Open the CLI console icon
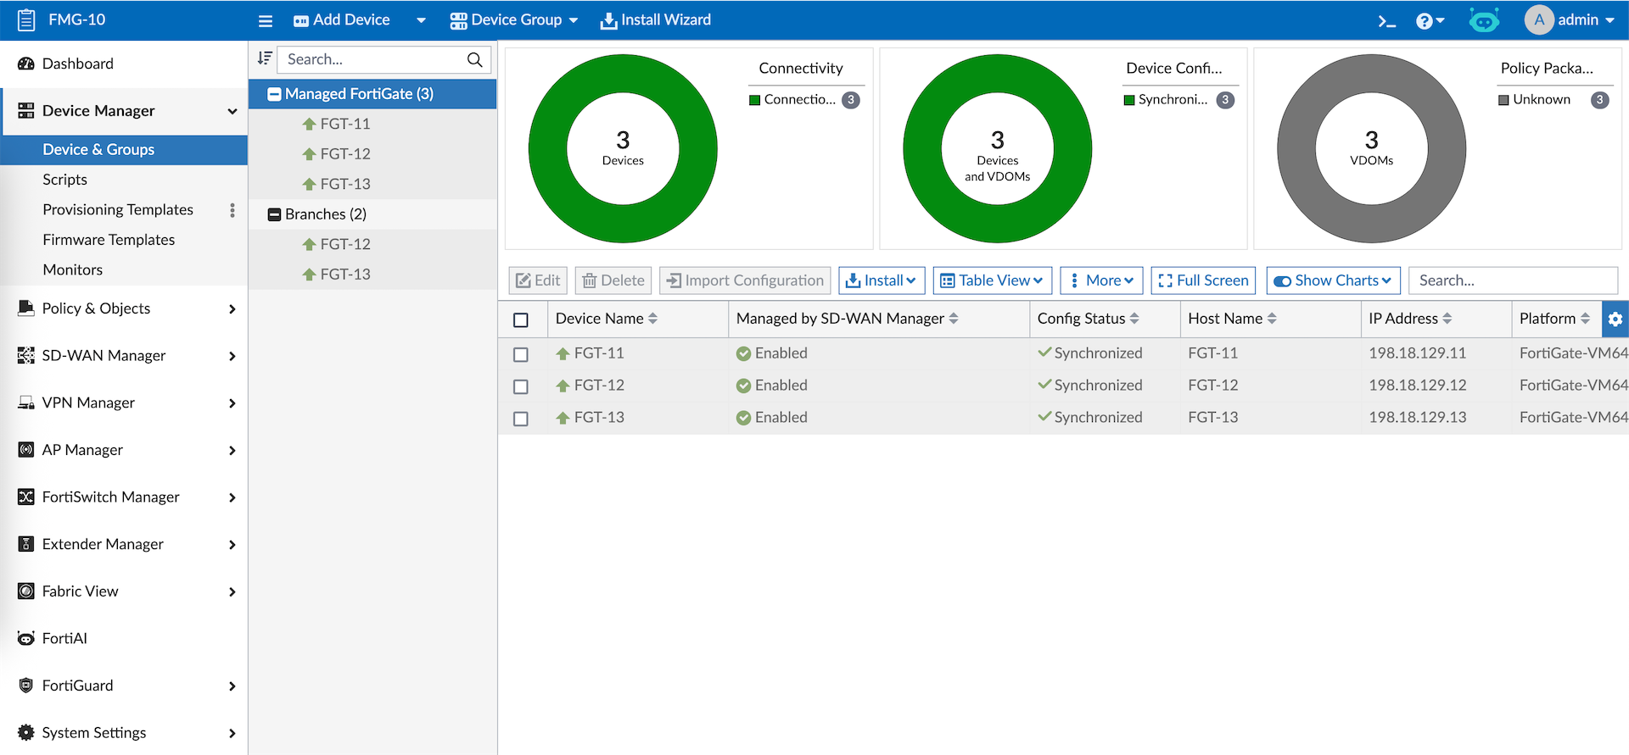This screenshot has width=1629, height=755. (x=1386, y=21)
